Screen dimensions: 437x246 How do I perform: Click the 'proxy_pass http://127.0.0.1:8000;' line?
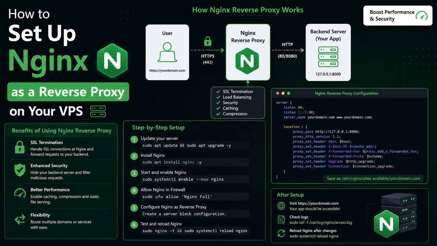326,132
